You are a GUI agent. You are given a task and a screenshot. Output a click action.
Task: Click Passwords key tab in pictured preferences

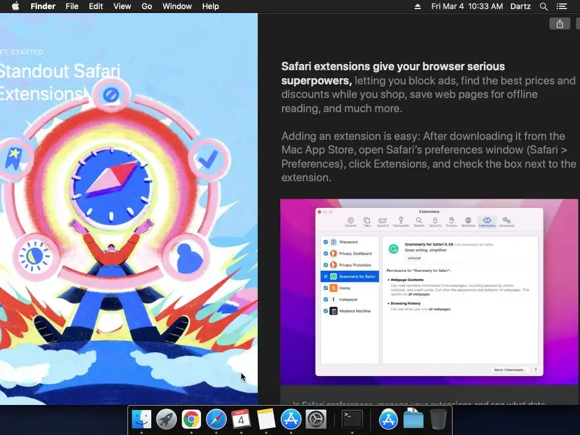(x=400, y=222)
